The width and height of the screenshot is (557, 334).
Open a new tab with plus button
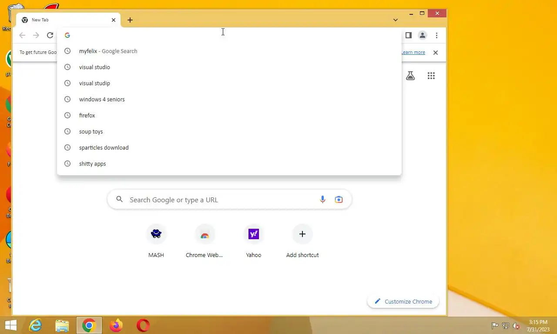130,20
